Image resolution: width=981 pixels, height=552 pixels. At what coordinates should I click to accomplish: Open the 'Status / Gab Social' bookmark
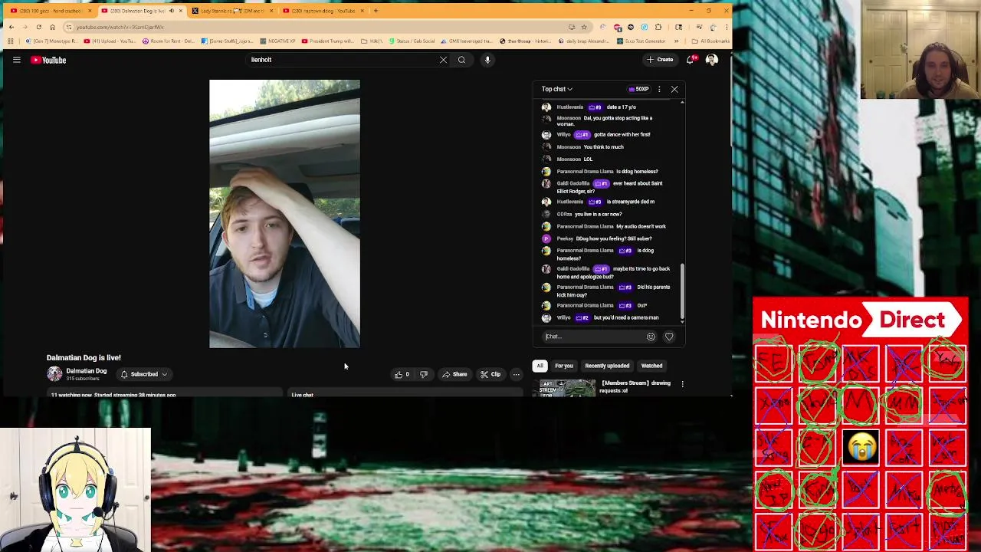pyautogui.click(x=412, y=41)
